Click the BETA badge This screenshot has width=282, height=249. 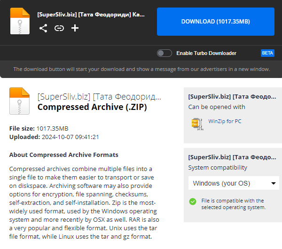point(267,53)
